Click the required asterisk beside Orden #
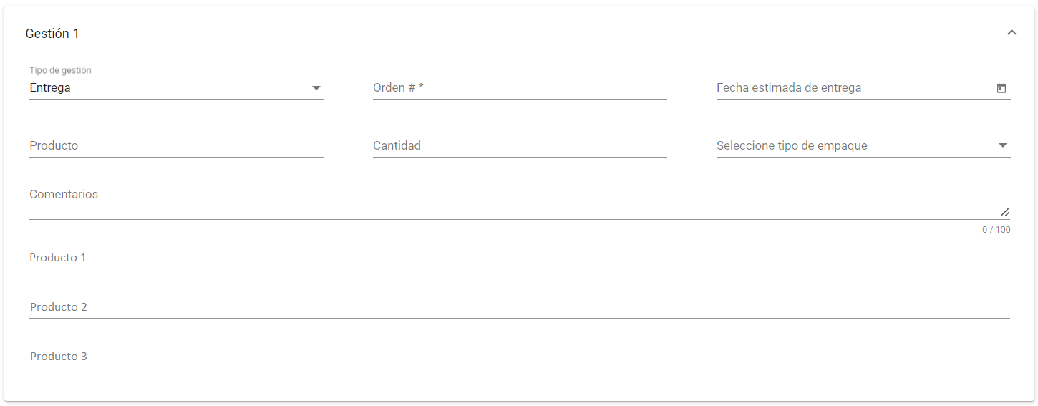 422,87
